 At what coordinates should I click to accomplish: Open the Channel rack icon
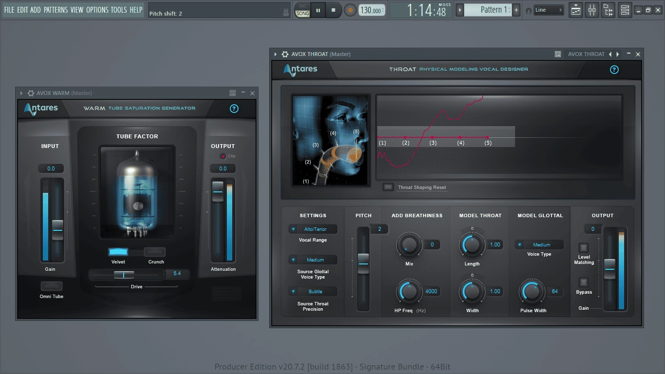coord(625,10)
